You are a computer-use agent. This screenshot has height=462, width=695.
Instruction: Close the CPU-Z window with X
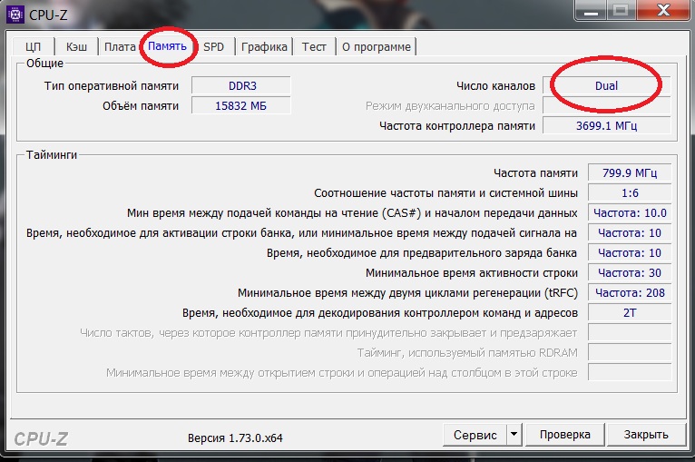(663, 11)
